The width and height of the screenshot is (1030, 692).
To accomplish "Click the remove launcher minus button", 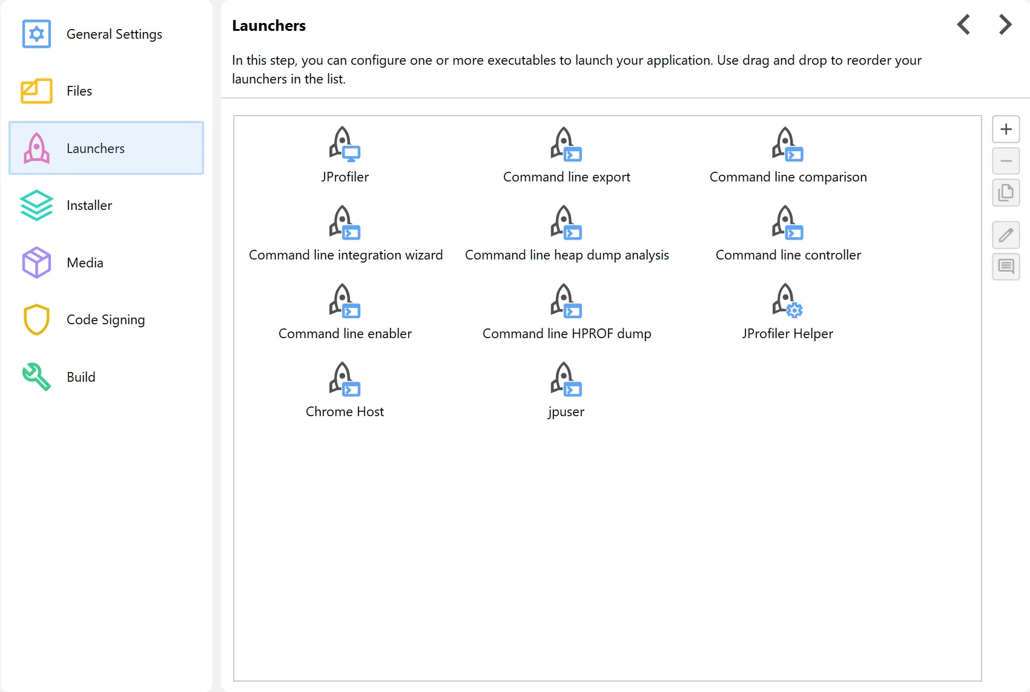I will (x=1006, y=162).
